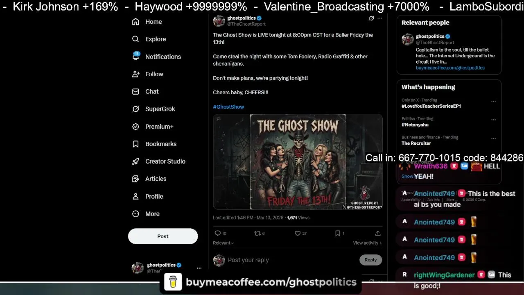Click the Premium+ badge icon
The image size is (524, 295).
click(x=136, y=127)
